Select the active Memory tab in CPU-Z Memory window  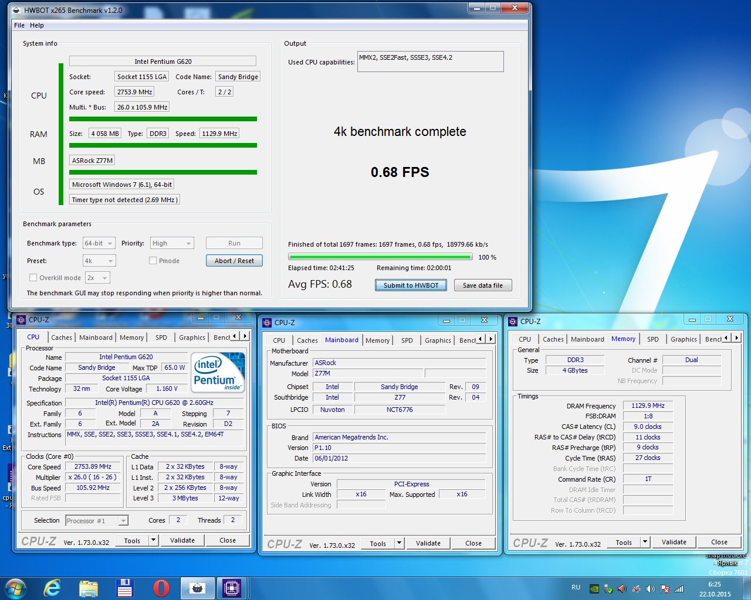click(623, 339)
